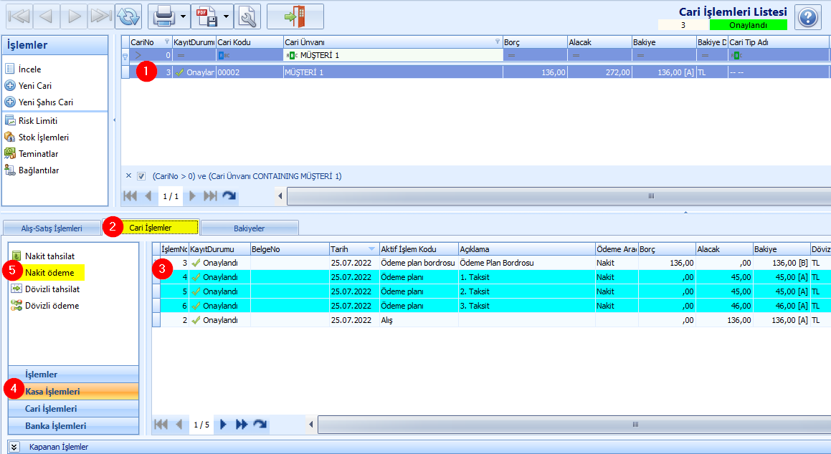Click the Cari Kodu column header
831x454 pixels.
click(x=250, y=42)
